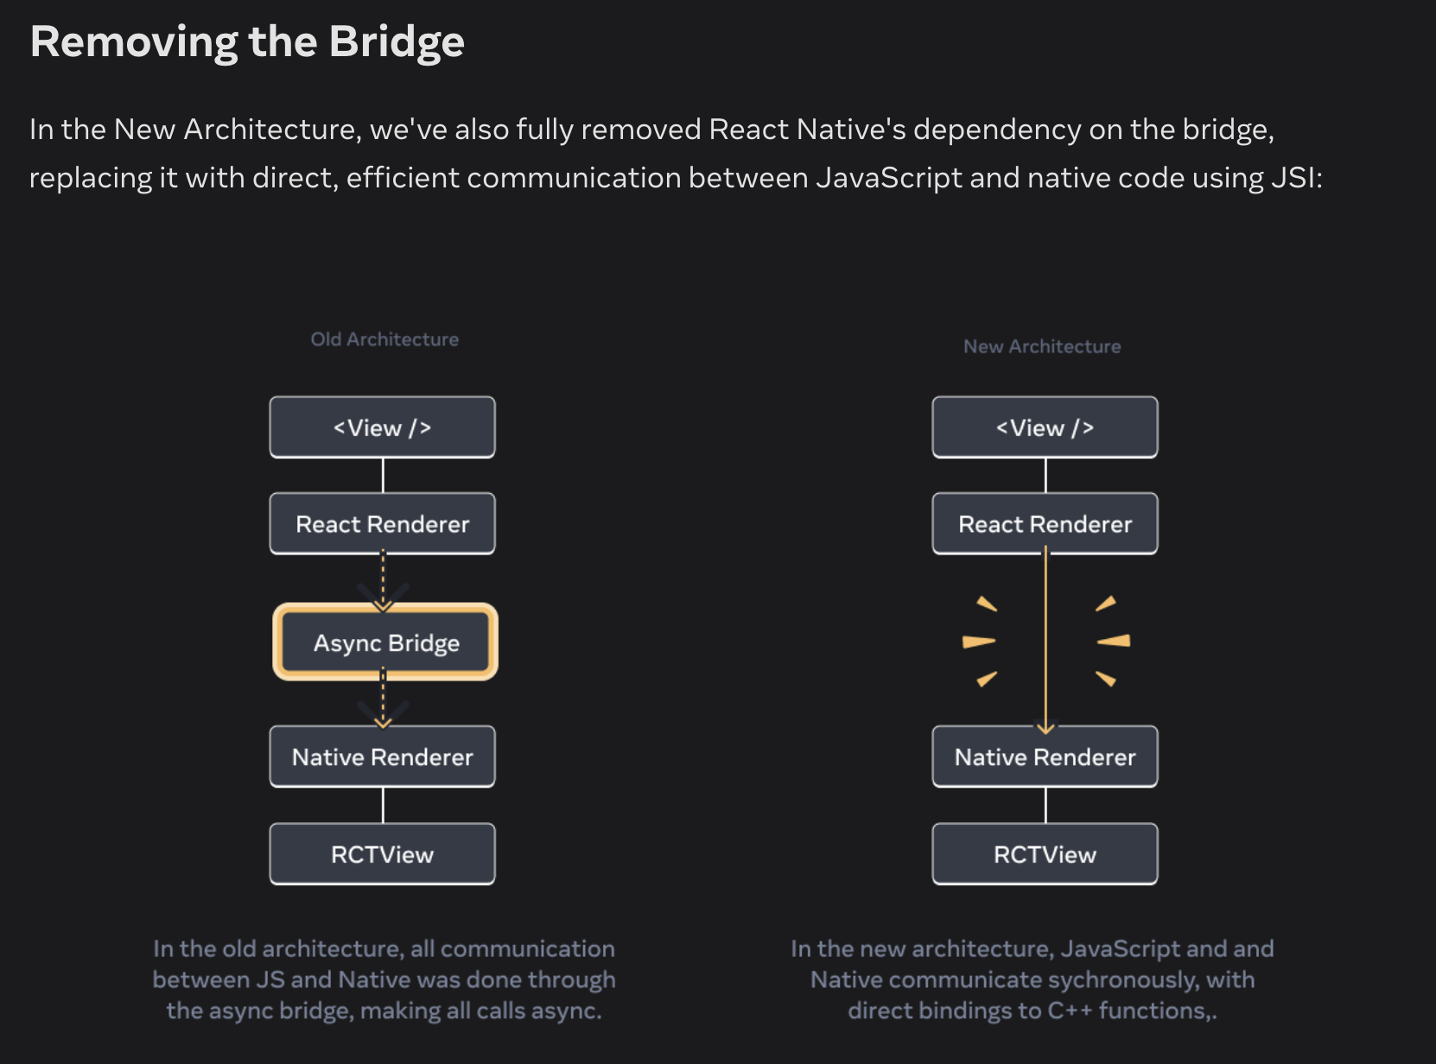Click the intro paragraph about JSI communication
This screenshot has height=1064, width=1436.
675,153
